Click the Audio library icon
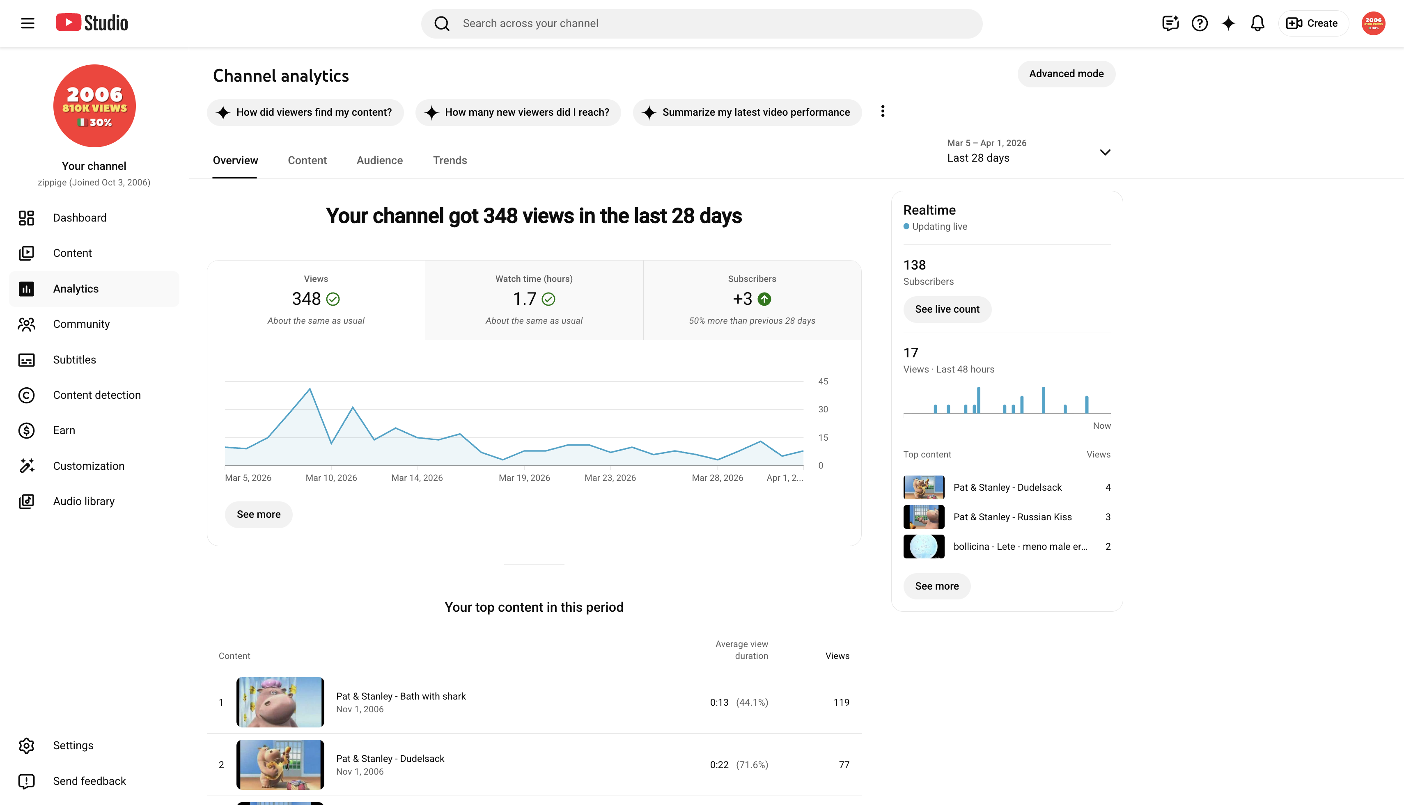 [x=27, y=501]
